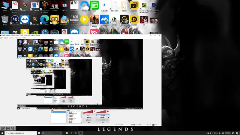Click the 编辑场景 edit scene button
The image size is (240, 135).
point(89,118)
